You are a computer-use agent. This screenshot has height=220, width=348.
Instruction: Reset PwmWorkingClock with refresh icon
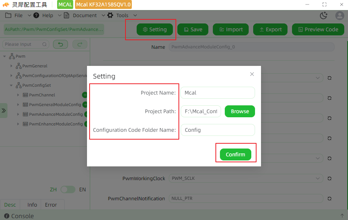point(330,178)
